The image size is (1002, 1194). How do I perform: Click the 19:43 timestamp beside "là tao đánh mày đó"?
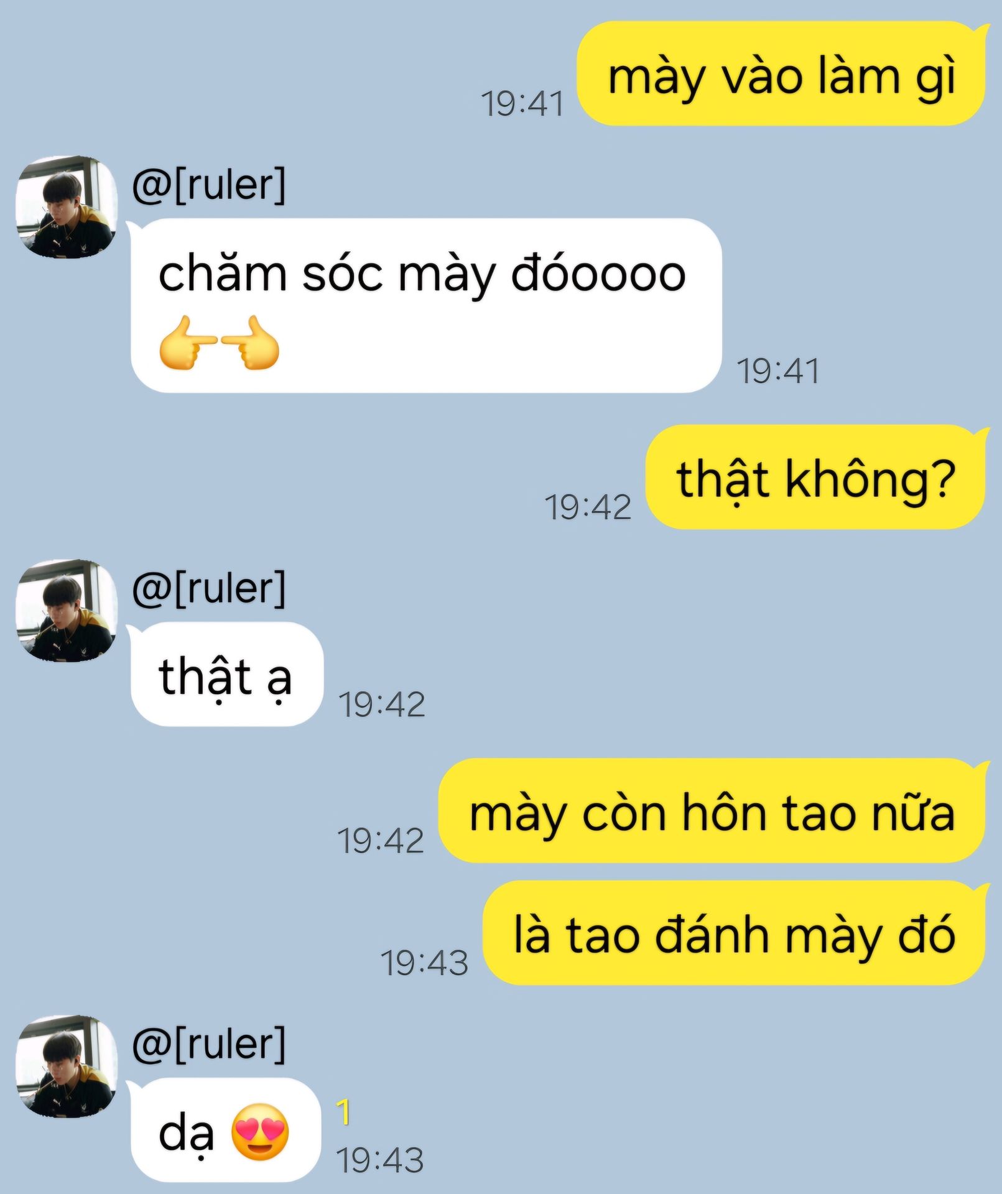tap(424, 963)
